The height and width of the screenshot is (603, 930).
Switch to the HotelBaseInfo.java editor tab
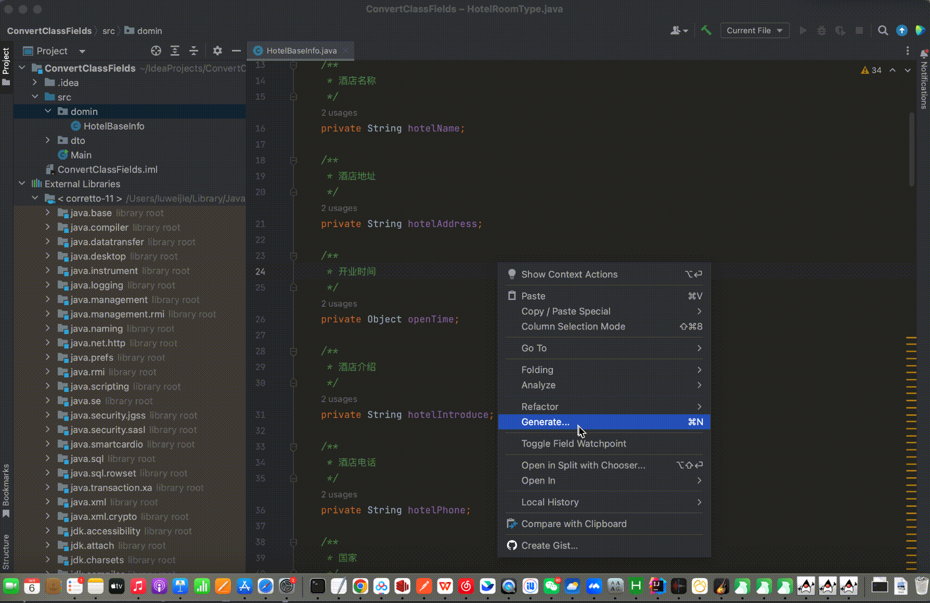(x=301, y=51)
